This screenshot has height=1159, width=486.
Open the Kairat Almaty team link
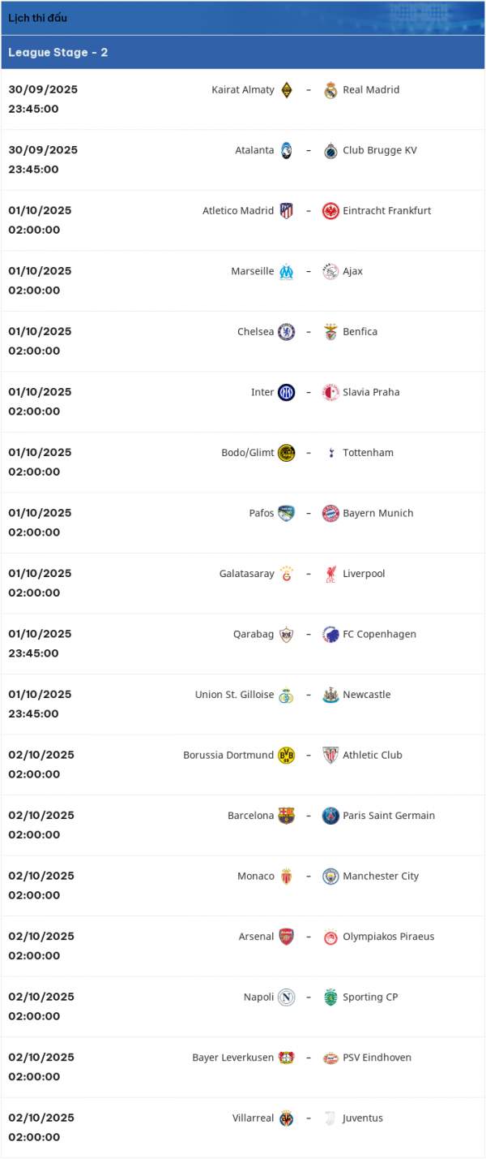243,90
